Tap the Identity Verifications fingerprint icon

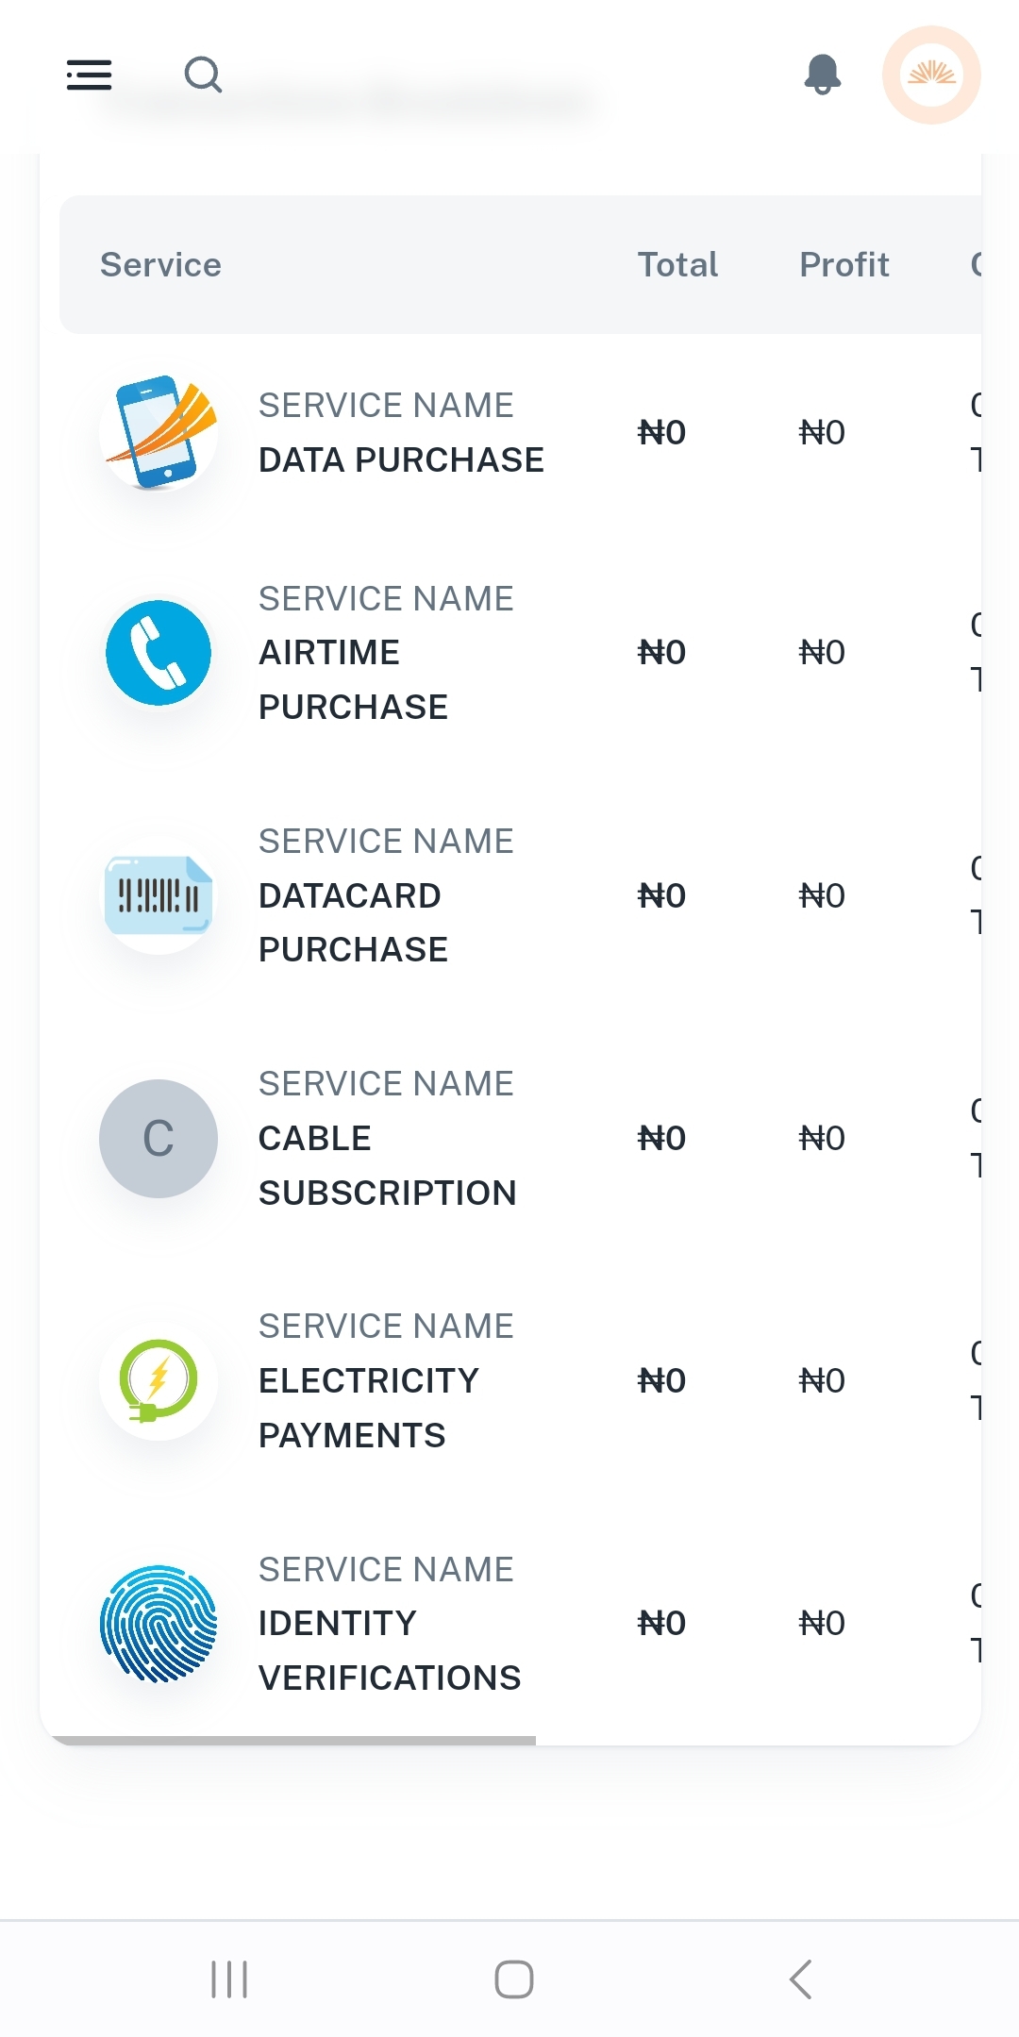pos(159,1624)
